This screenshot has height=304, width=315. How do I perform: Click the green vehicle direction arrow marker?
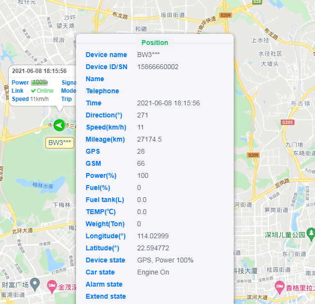click(59, 125)
